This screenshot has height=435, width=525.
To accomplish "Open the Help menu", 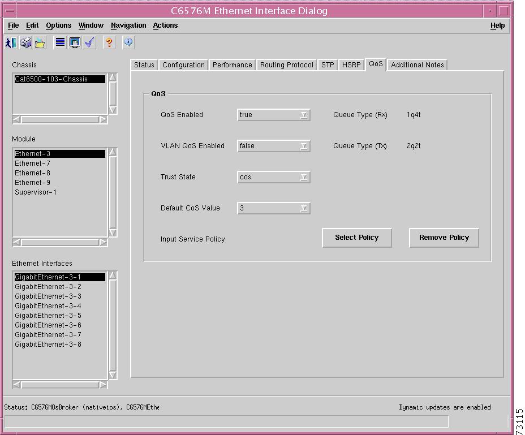I will 497,25.
